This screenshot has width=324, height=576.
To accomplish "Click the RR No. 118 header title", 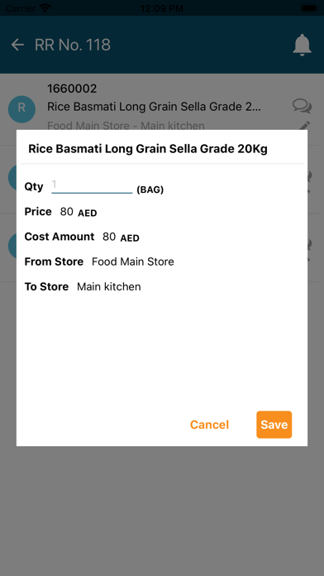I will tap(73, 45).
